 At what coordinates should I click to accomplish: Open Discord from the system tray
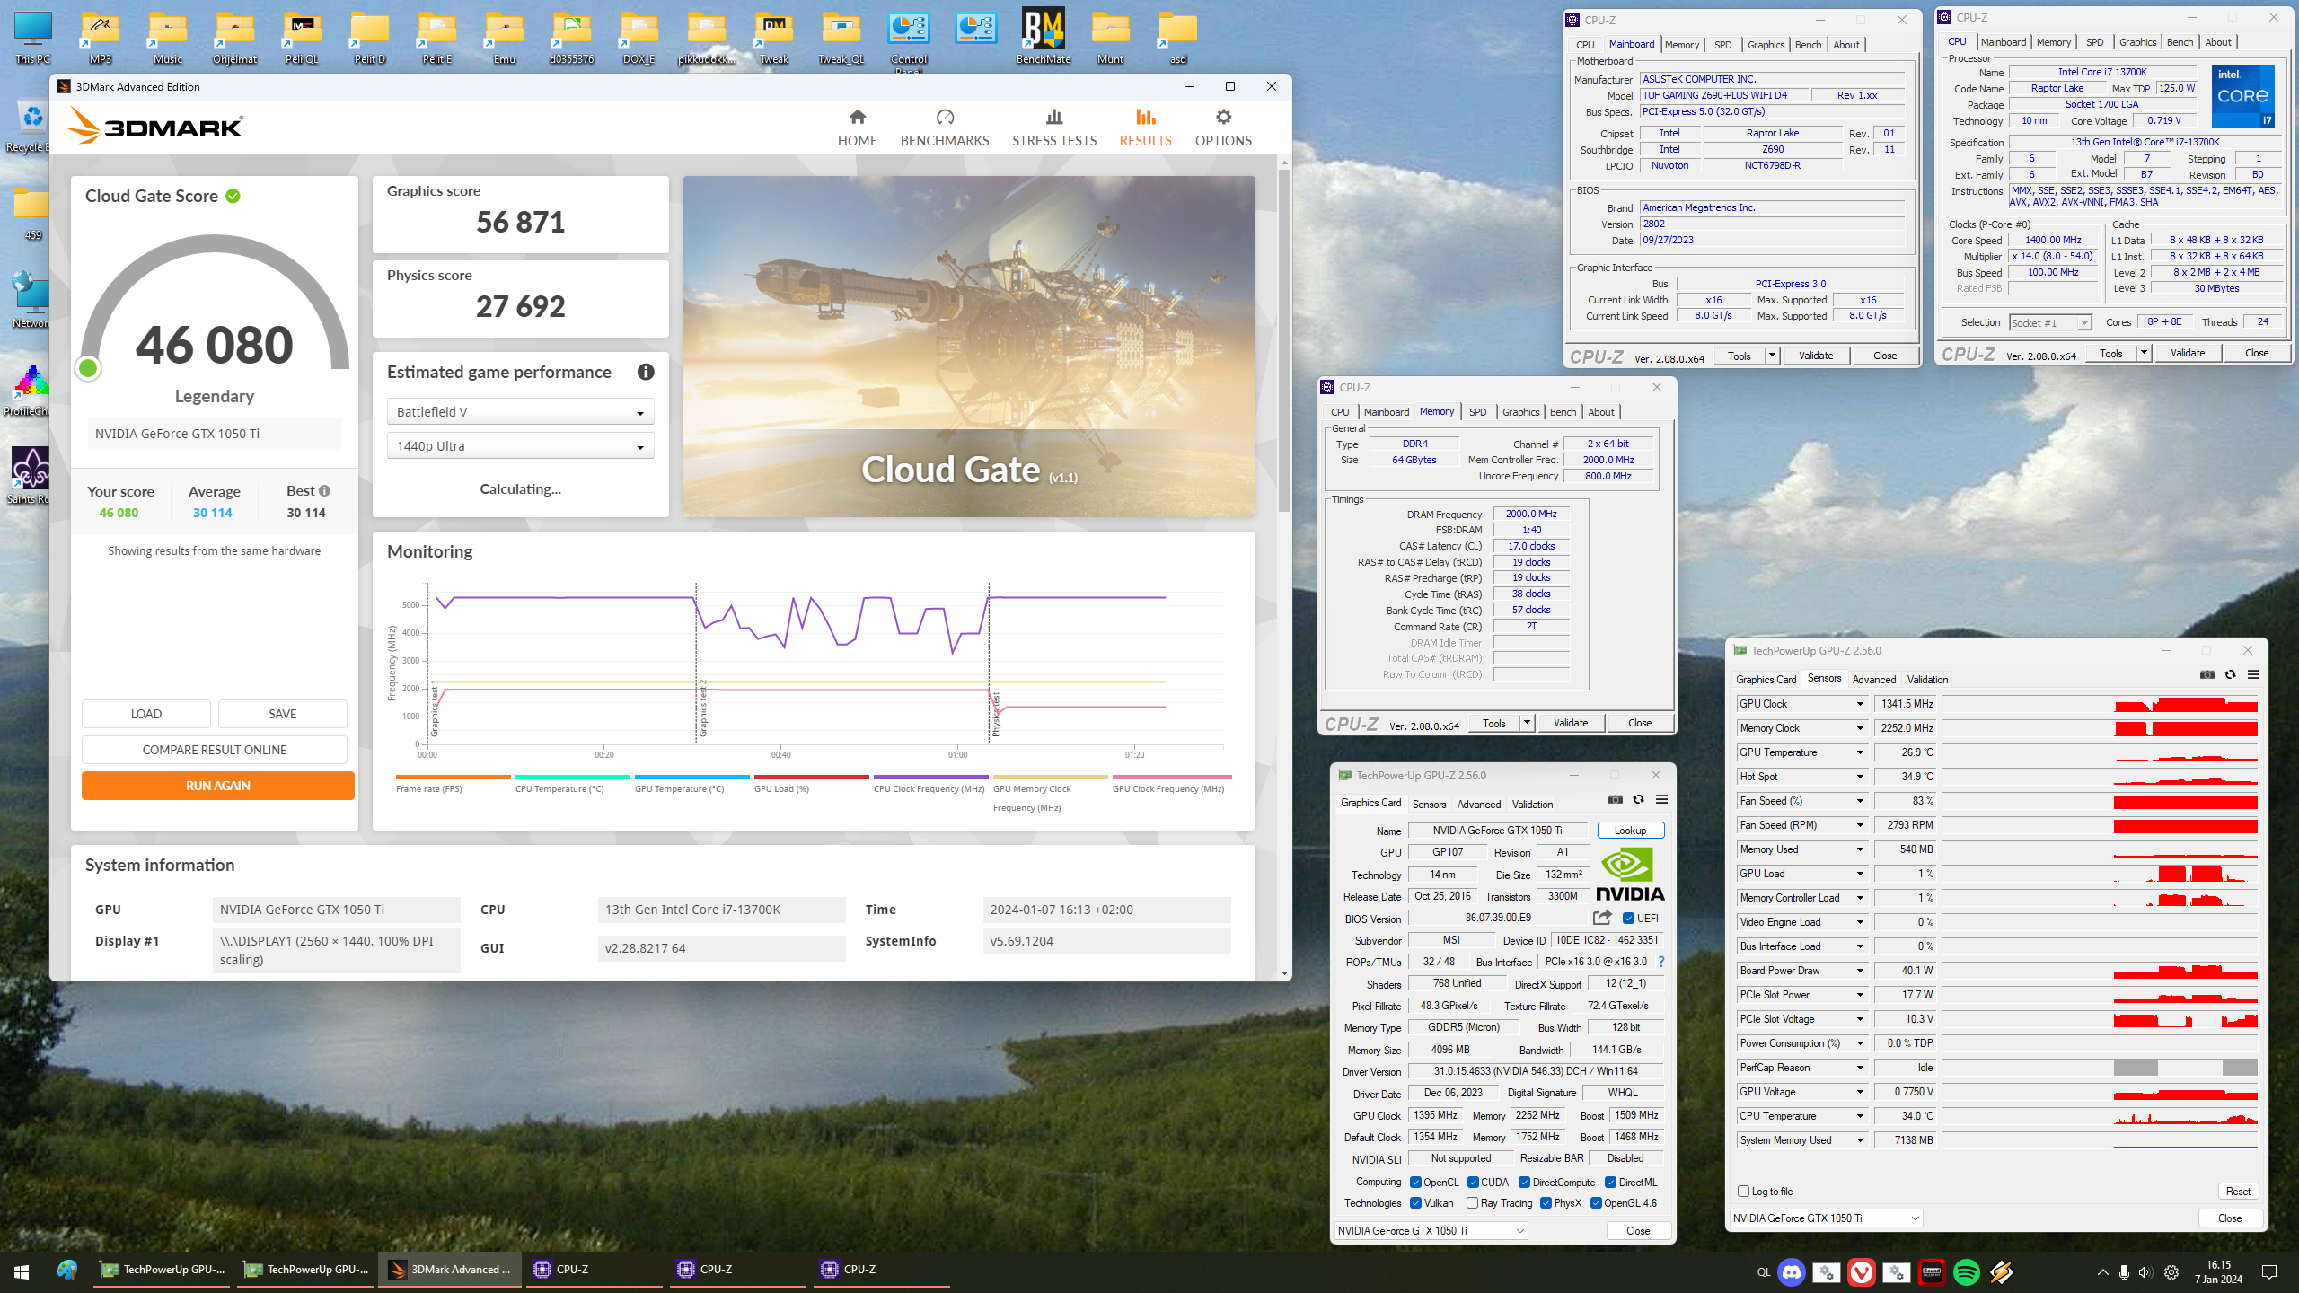click(x=1792, y=1271)
